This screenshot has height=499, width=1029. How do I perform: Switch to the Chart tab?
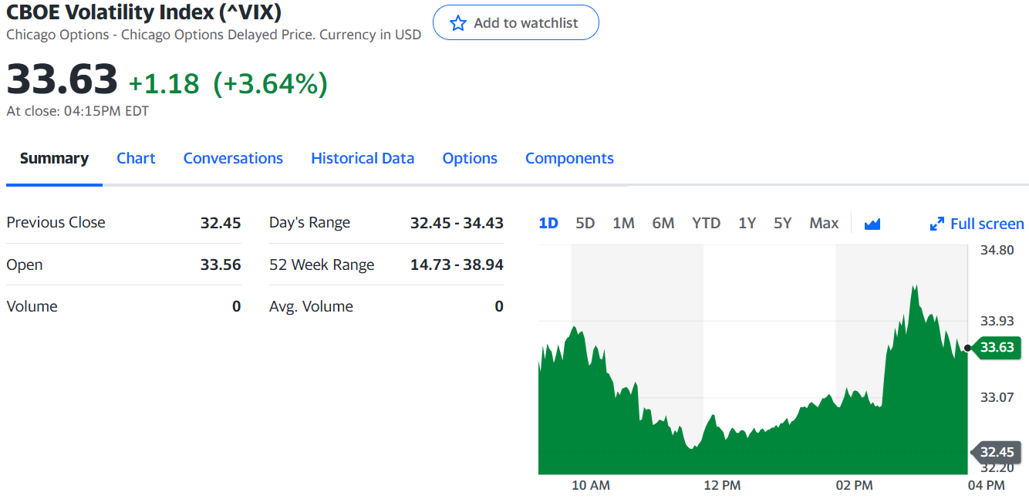click(136, 158)
